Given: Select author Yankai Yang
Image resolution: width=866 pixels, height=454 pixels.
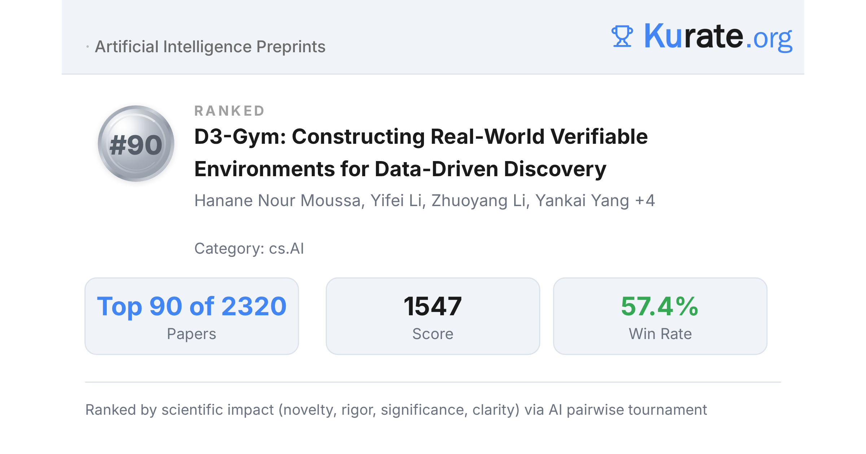Looking at the screenshot, I should [x=582, y=200].
